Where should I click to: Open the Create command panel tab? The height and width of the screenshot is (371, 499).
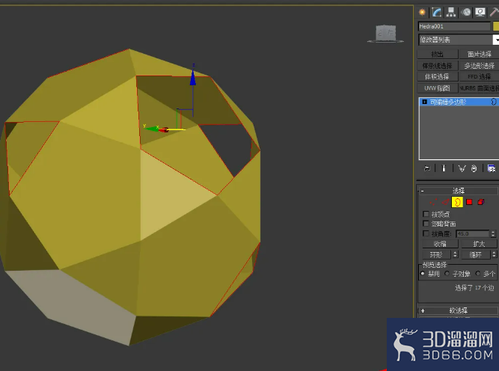point(422,13)
